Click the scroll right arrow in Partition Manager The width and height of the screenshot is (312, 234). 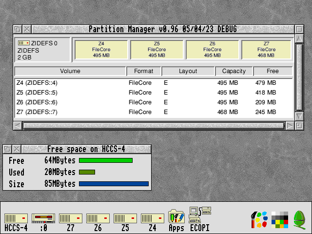[x=290, y=126]
